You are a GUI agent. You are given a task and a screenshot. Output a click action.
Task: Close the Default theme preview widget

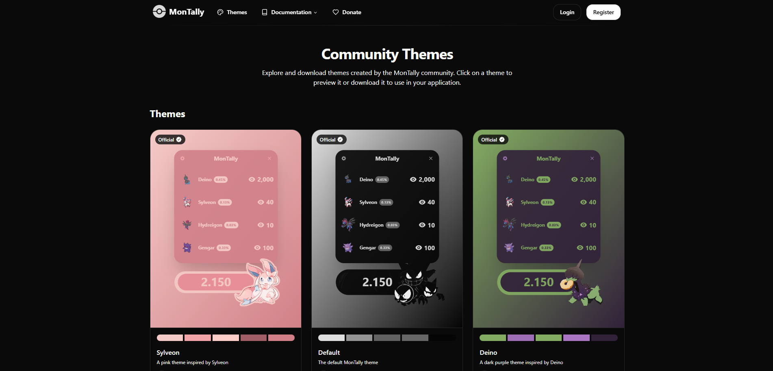tap(431, 159)
